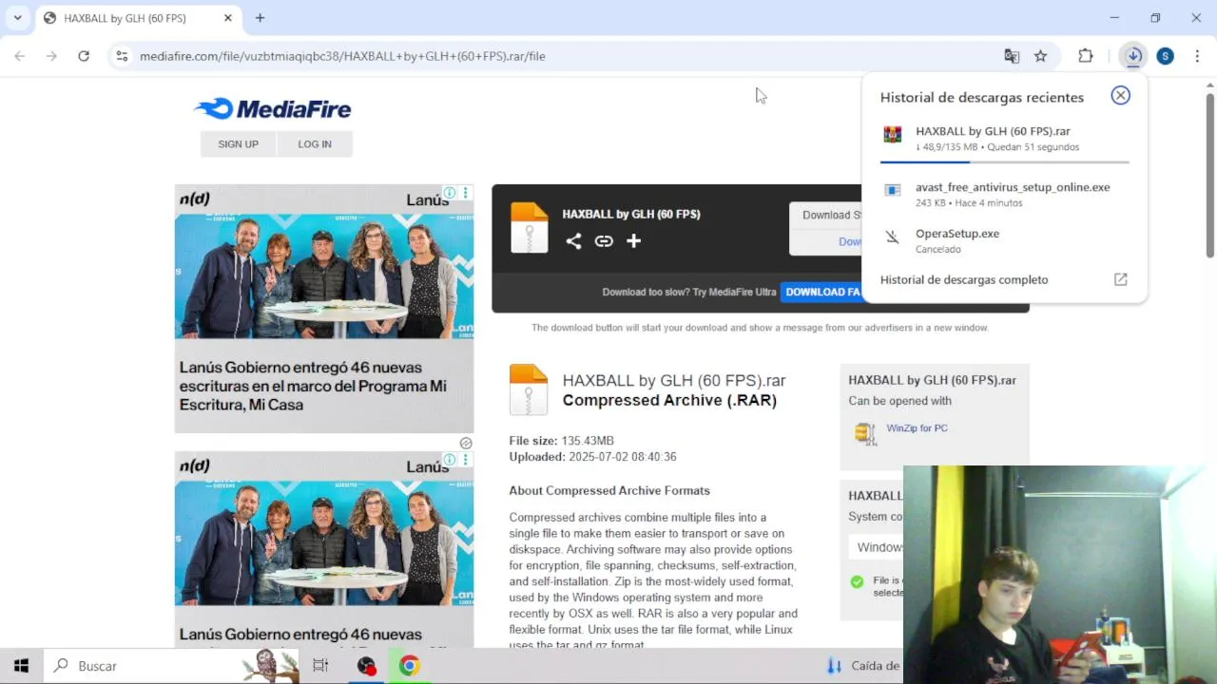Open a new browser tab

(260, 18)
